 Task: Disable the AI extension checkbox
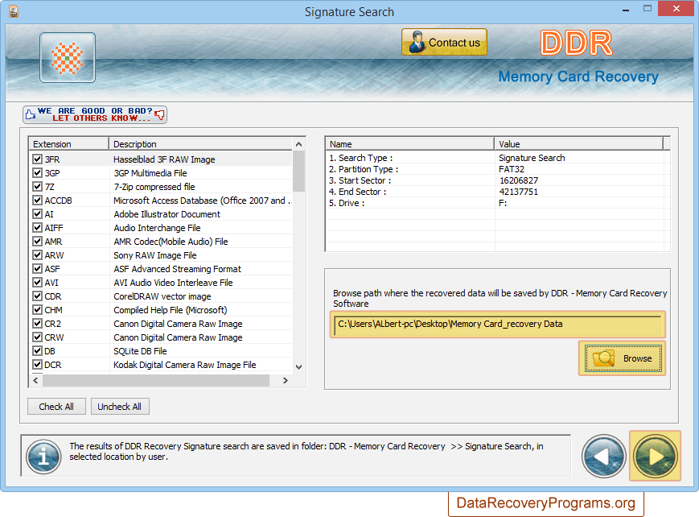pos(38,214)
